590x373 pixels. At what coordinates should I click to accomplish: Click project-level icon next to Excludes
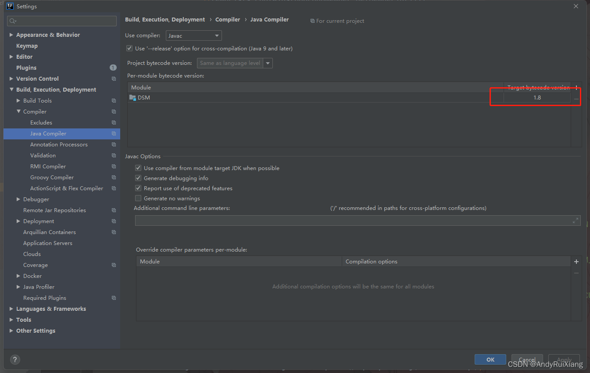[114, 123]
